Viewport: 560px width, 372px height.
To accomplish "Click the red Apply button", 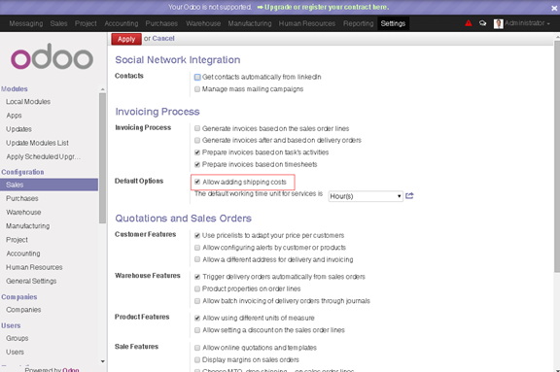I will [126, 39].
